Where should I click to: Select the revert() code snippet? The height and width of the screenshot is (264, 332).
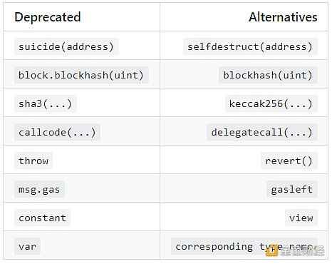pyautogui.click(x=289, y=161)
